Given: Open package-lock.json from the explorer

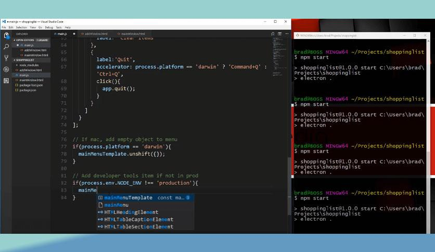Looking at the screenshot, I should (x=31, y=85).
